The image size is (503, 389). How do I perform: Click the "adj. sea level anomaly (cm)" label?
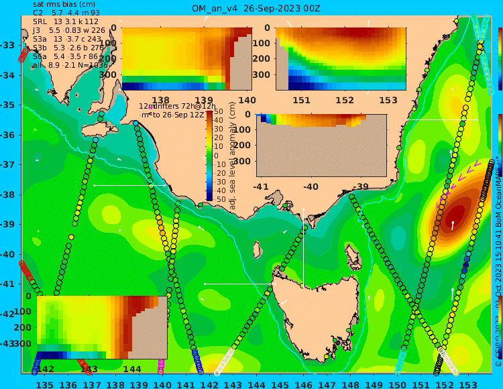[x=233, y=156]
